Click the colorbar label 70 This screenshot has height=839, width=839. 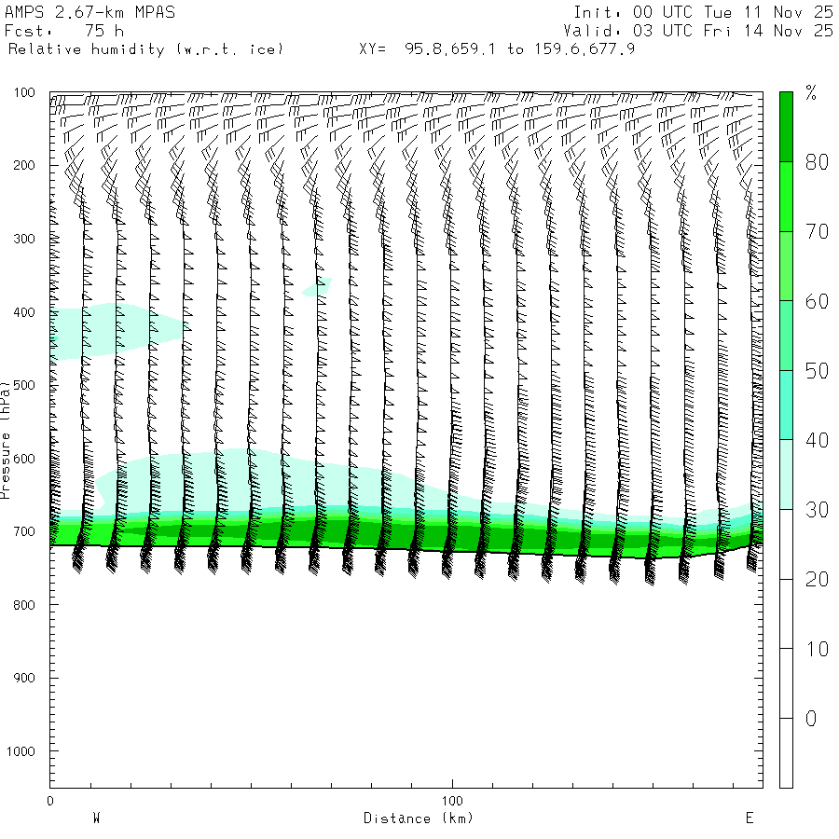click(x=817, y=232)
